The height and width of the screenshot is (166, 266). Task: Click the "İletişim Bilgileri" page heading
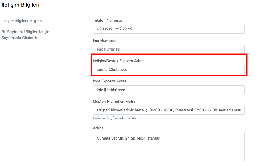coord(21,5)
